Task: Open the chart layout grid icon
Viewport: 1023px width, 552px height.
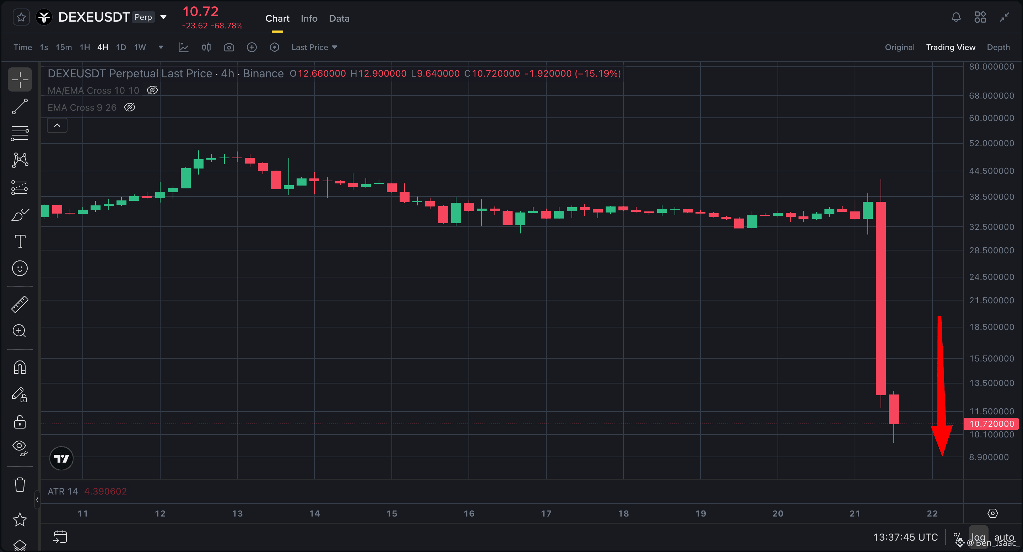Action: (980, 17)
